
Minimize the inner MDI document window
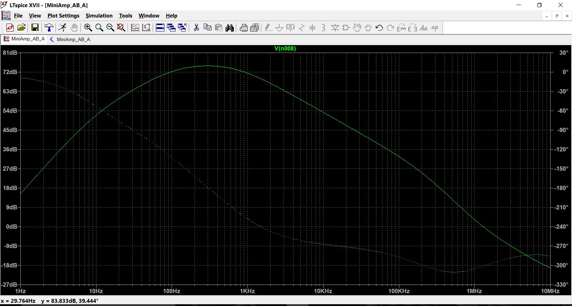547,16
